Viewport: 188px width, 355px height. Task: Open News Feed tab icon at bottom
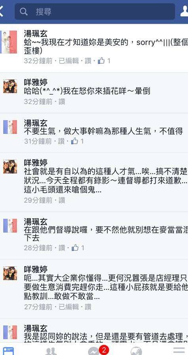pos(8,351)
